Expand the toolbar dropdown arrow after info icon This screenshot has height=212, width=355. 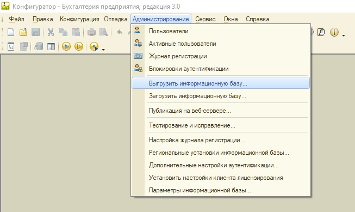point(344,35)
